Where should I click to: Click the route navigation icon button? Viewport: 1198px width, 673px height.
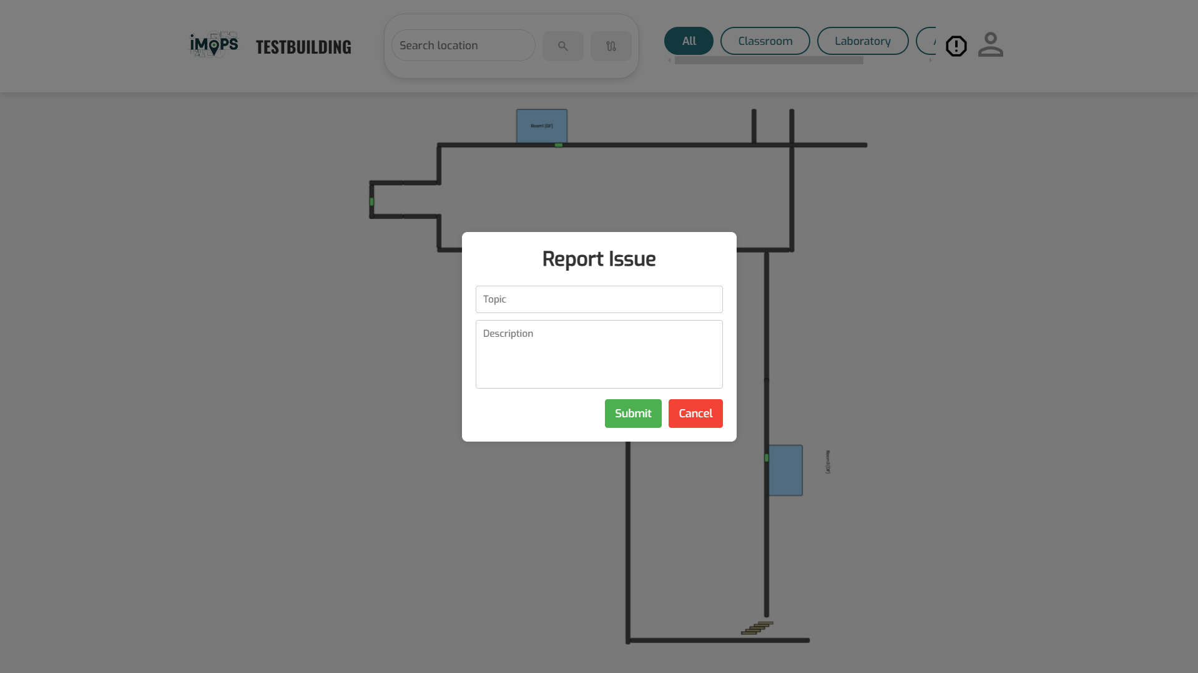tap(611, 46)
